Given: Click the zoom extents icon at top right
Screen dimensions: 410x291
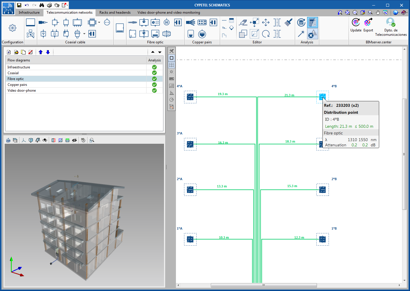Looking at the screenshot, I should pos(347,13).
